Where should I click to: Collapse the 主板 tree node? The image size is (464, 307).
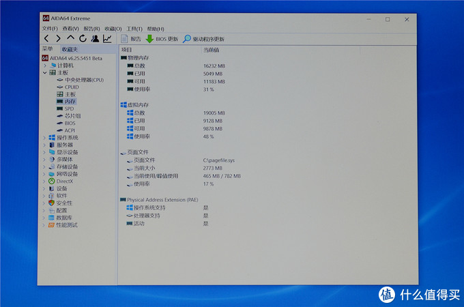45,73
